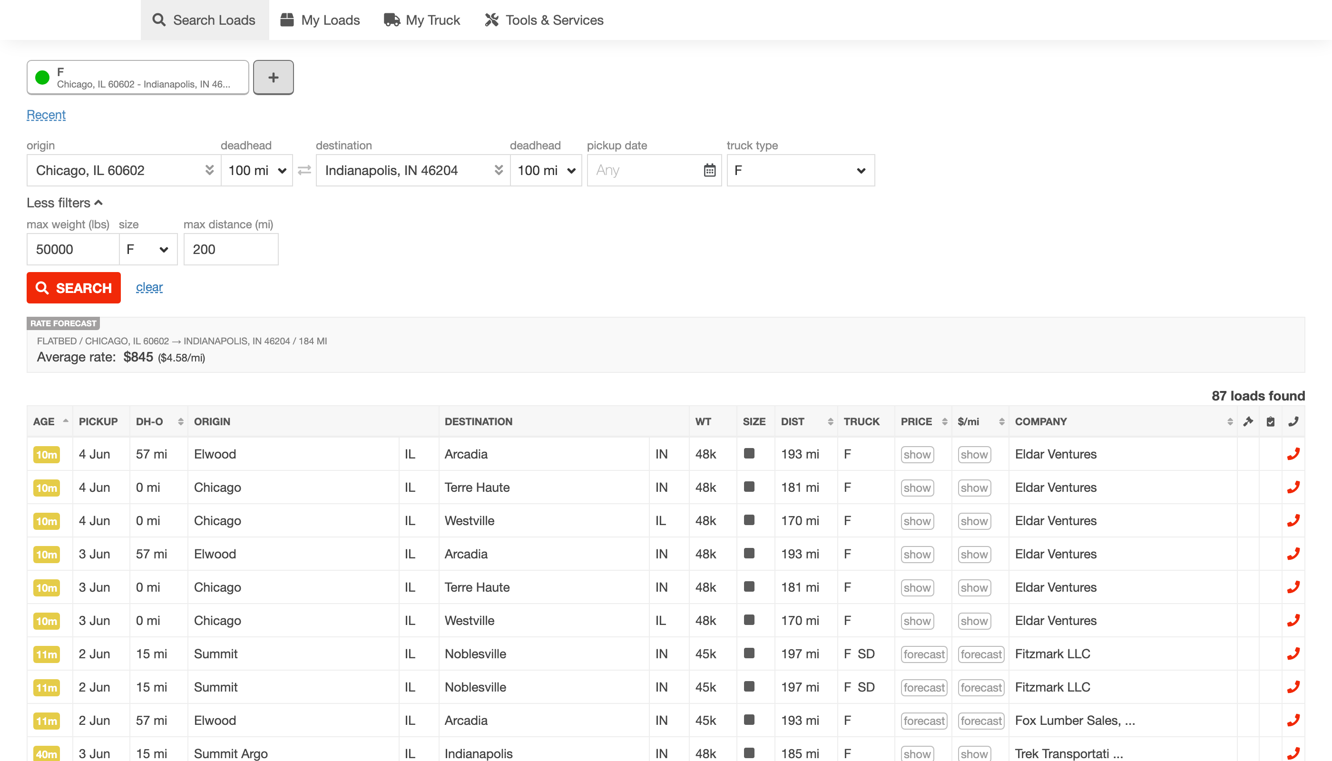Screen dimensions: 1332x761
Task: Sort by PRICE column arrows
Action: (x=944, y=422)
